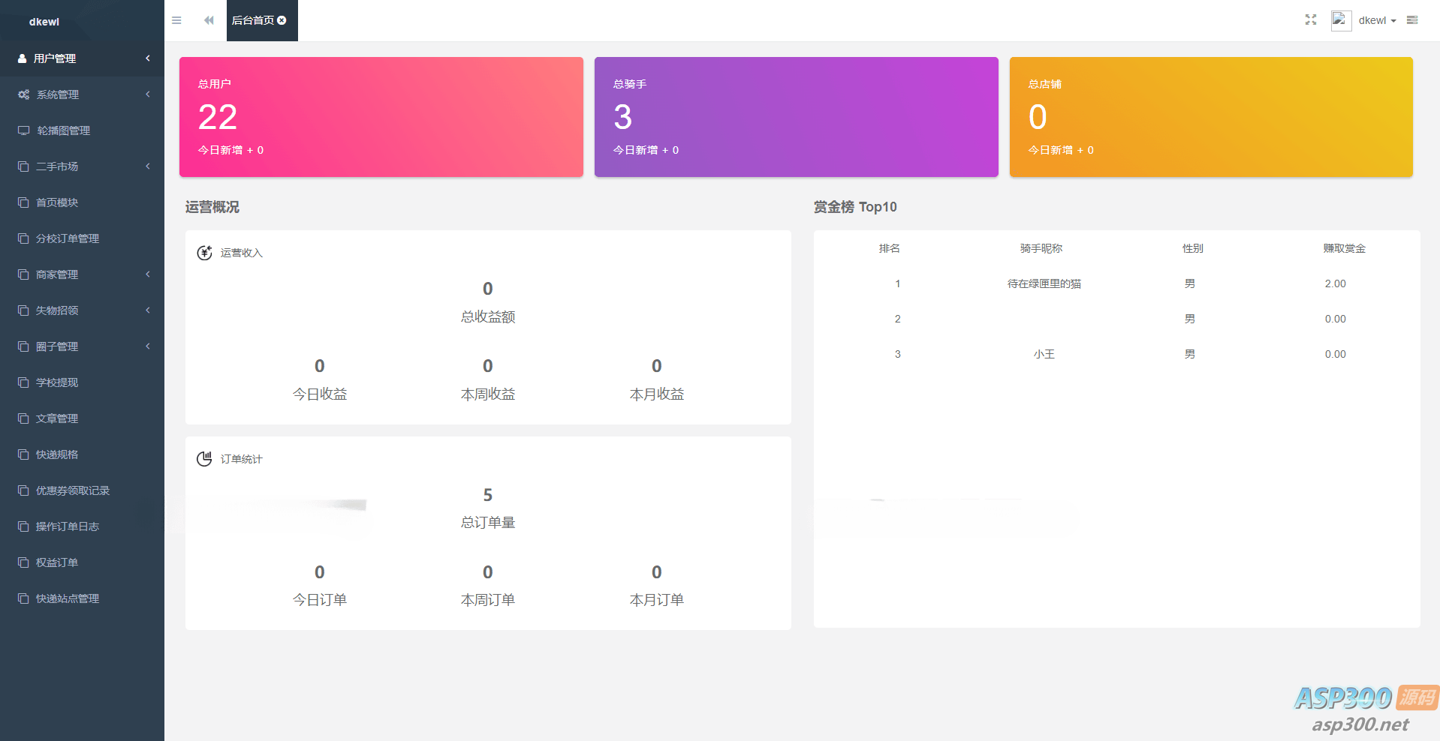Click the 总订单量 label
The image size is (1440, 741).
pyautogui.click(x=488, y=523)
